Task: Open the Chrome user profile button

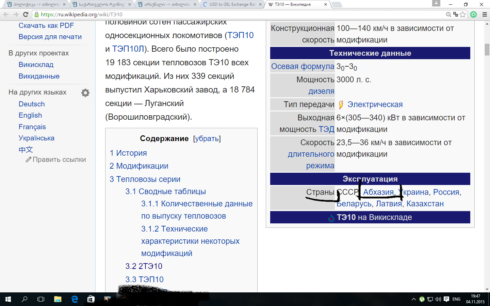Action: [436, 3]
